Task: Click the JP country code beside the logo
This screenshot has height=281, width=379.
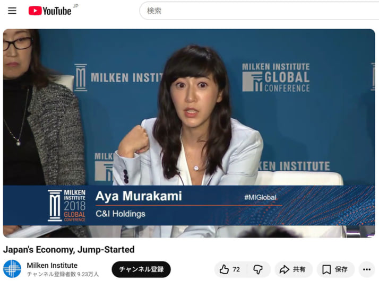Action: point(75,6)
